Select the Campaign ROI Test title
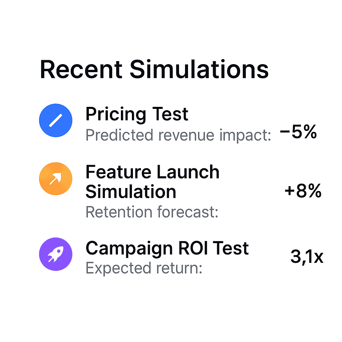Viewport: 342px width, 342px height. coord(167,248)
